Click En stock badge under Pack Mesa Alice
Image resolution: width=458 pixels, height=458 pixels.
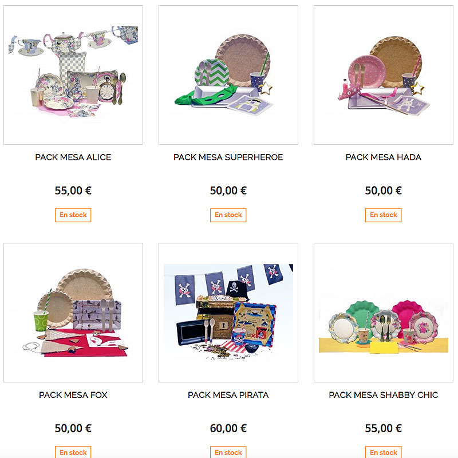tap(73, 215)
